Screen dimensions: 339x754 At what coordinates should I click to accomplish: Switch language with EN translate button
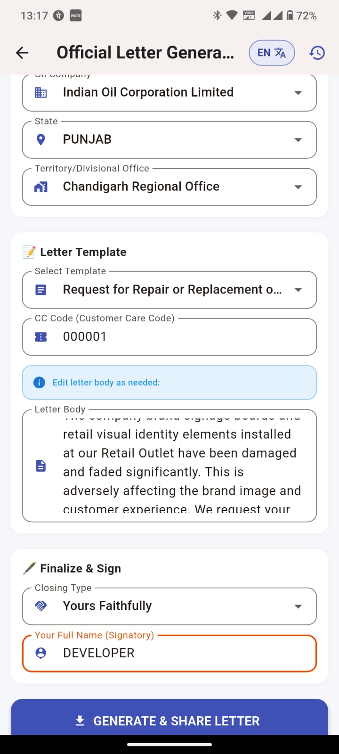click(x=272, y=53)
